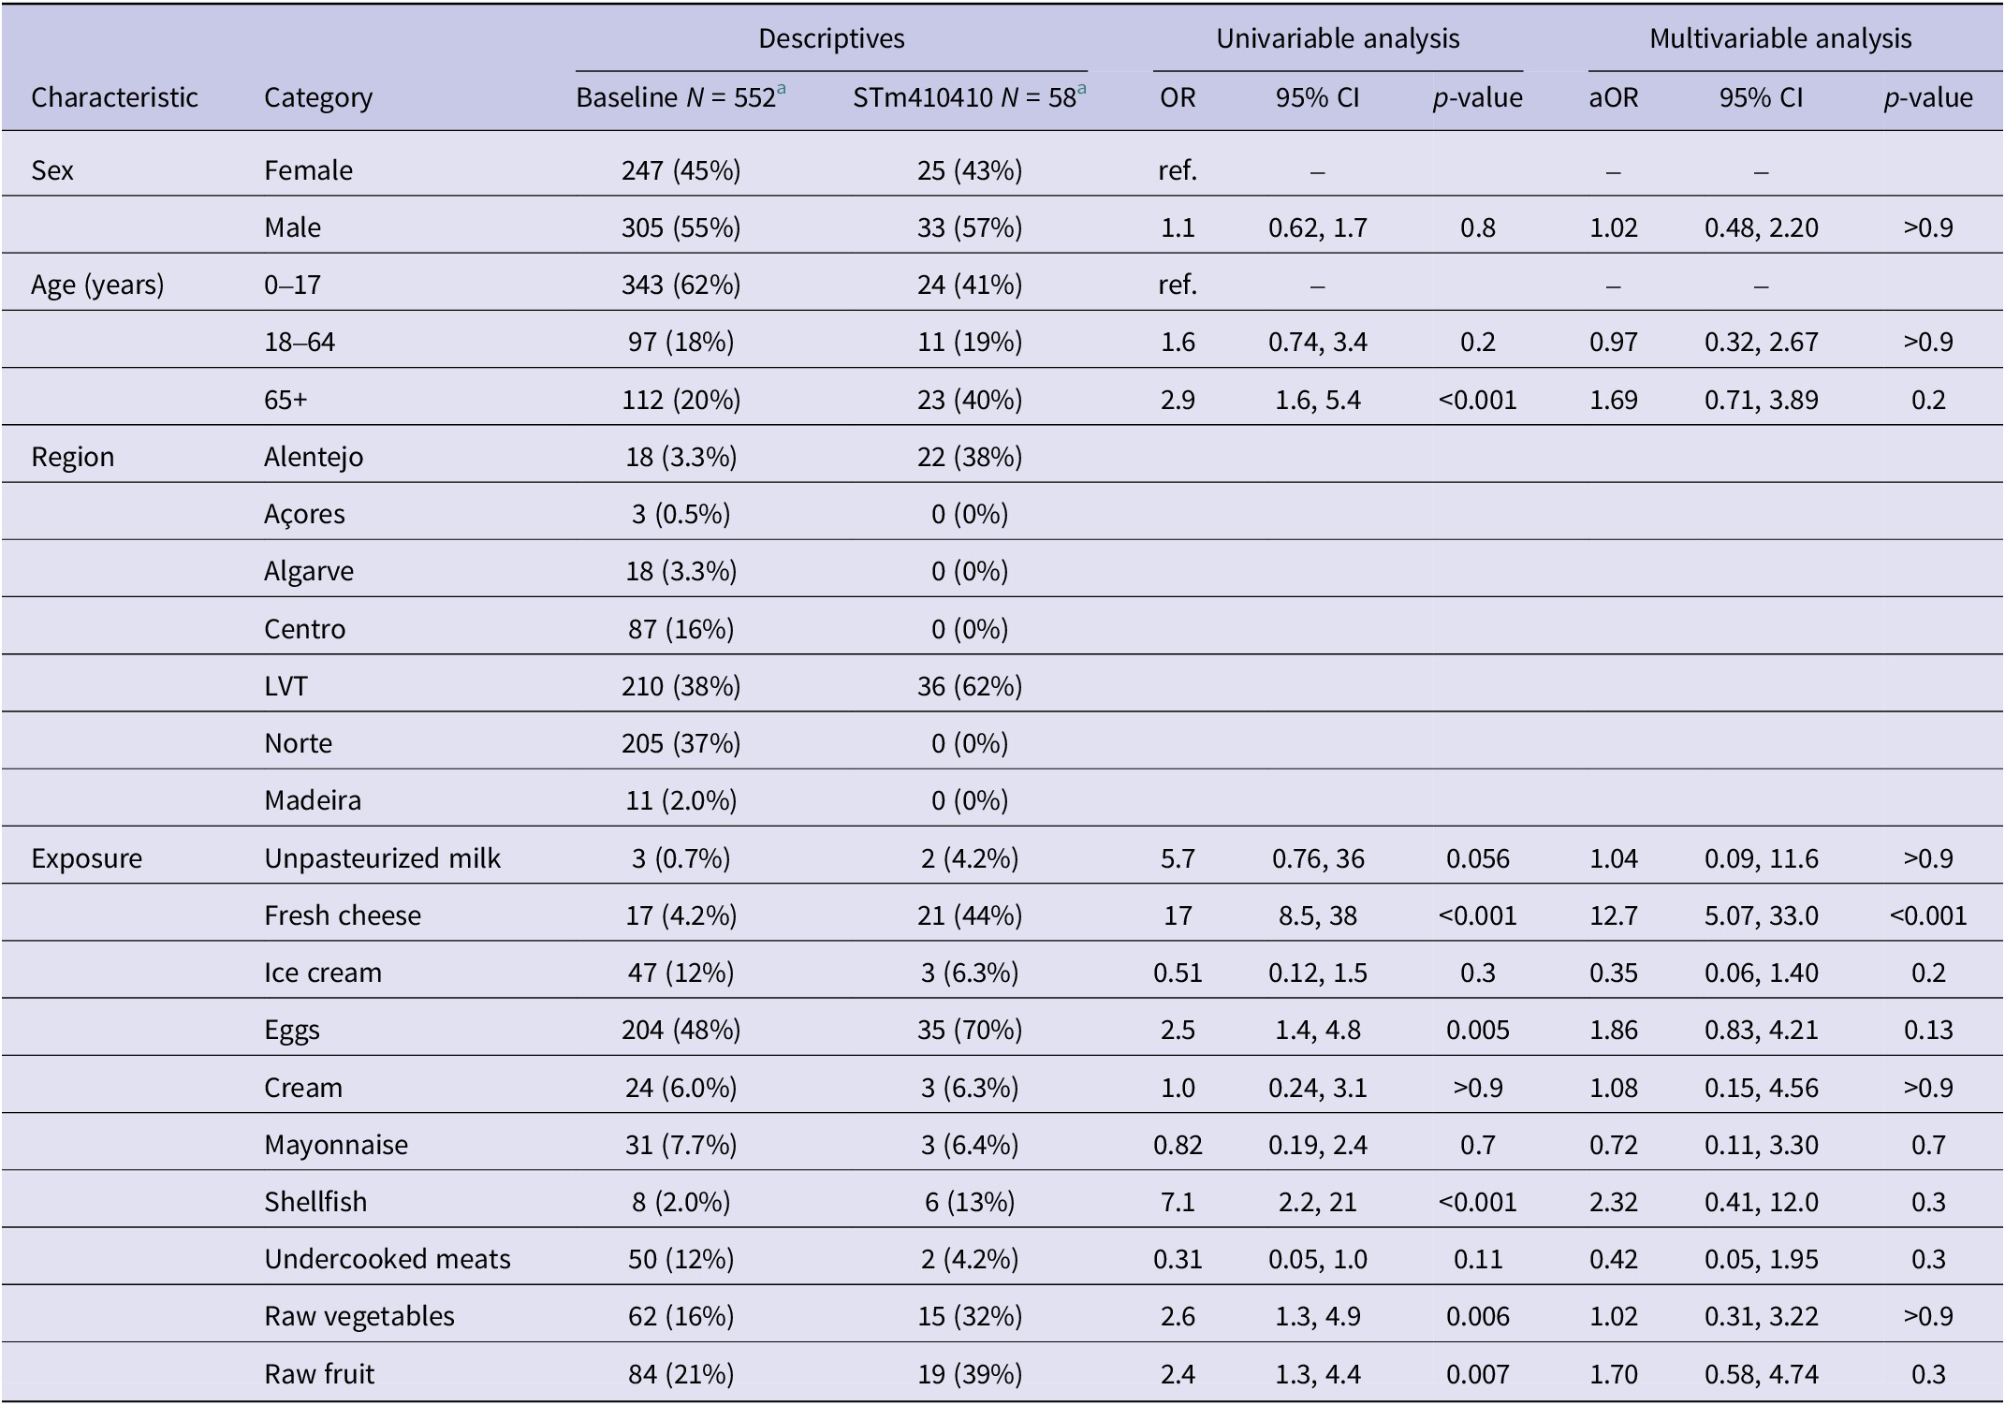Select the 'Characteristic' column header
The image size is (2005, 1405).
pos(114,97)
